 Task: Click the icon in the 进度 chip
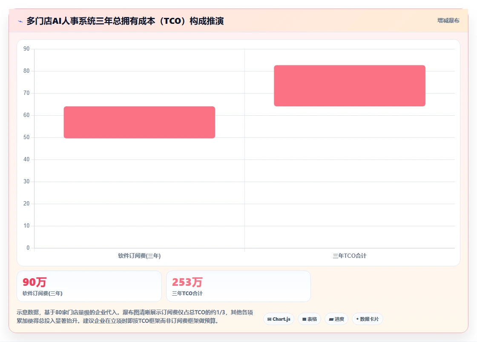pyautogui.click(x=331, y=319)
